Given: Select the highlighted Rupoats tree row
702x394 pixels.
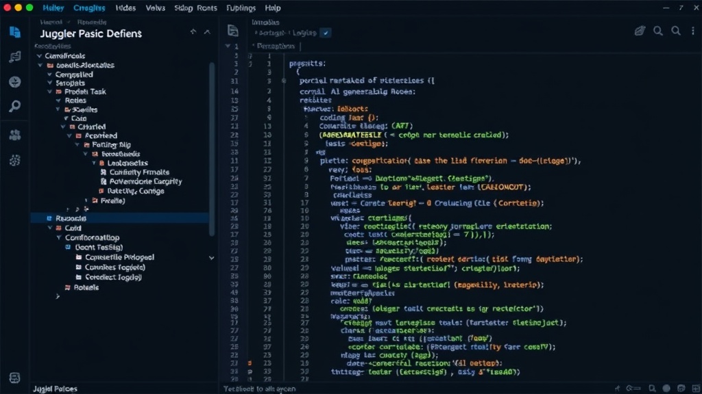Looking at the screenshot, I should [x=119, y=218].
